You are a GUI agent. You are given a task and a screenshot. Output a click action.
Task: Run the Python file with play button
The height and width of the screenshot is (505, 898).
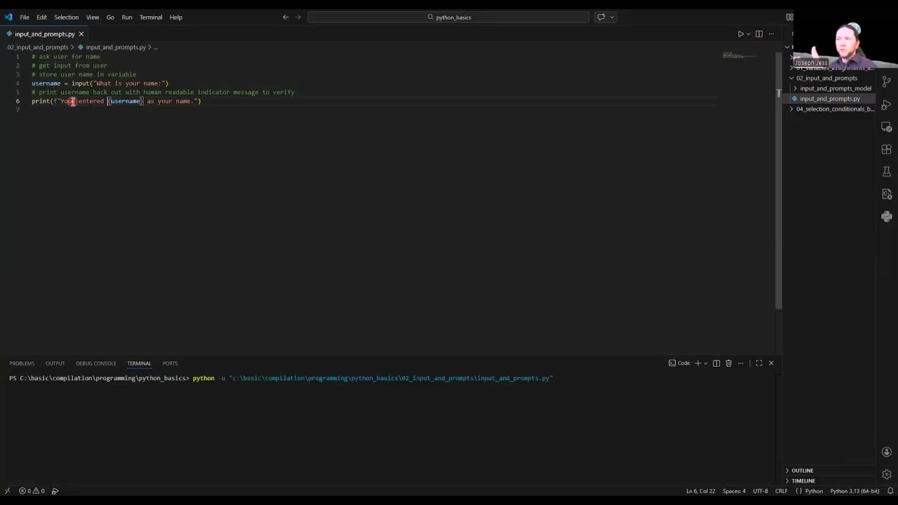tap(740, 34)
